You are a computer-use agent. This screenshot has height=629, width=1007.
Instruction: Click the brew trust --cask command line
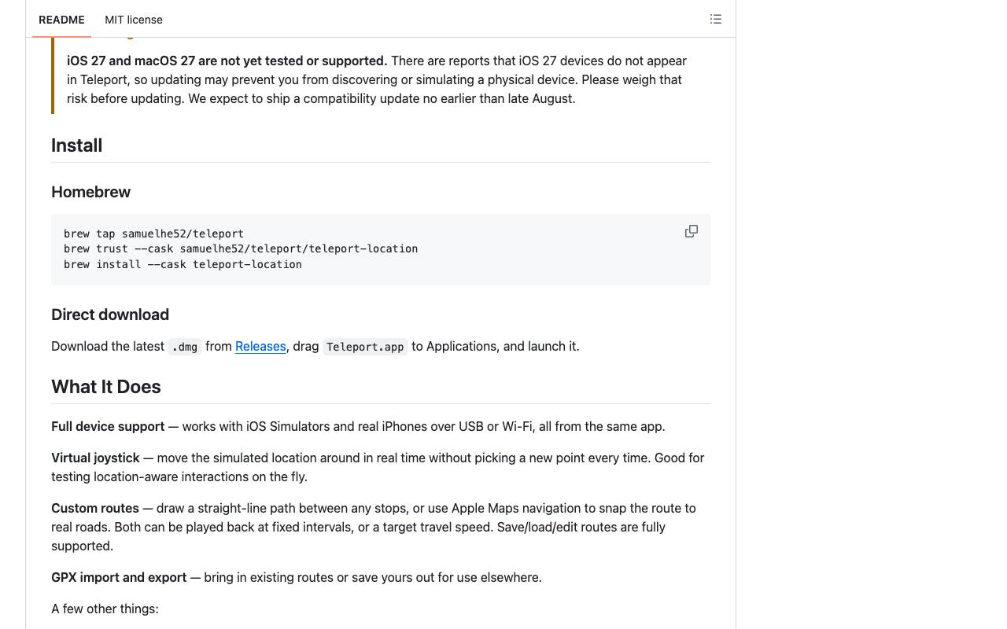coord(241,248)
